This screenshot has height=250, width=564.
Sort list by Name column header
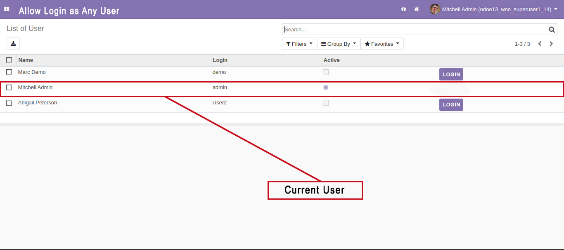coord(26,60)
